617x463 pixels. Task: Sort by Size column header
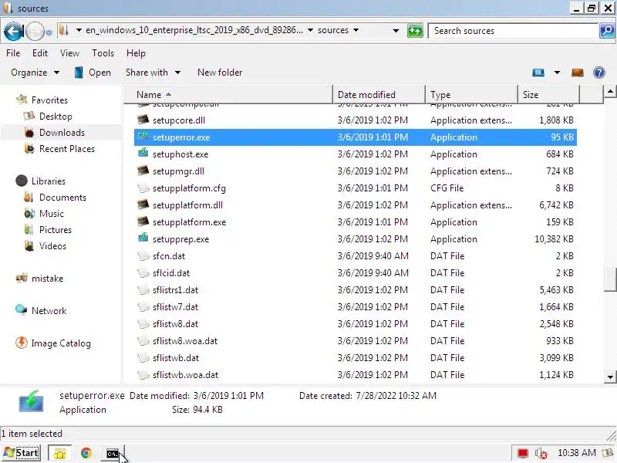pyautogui.click(x=548, y=94)
